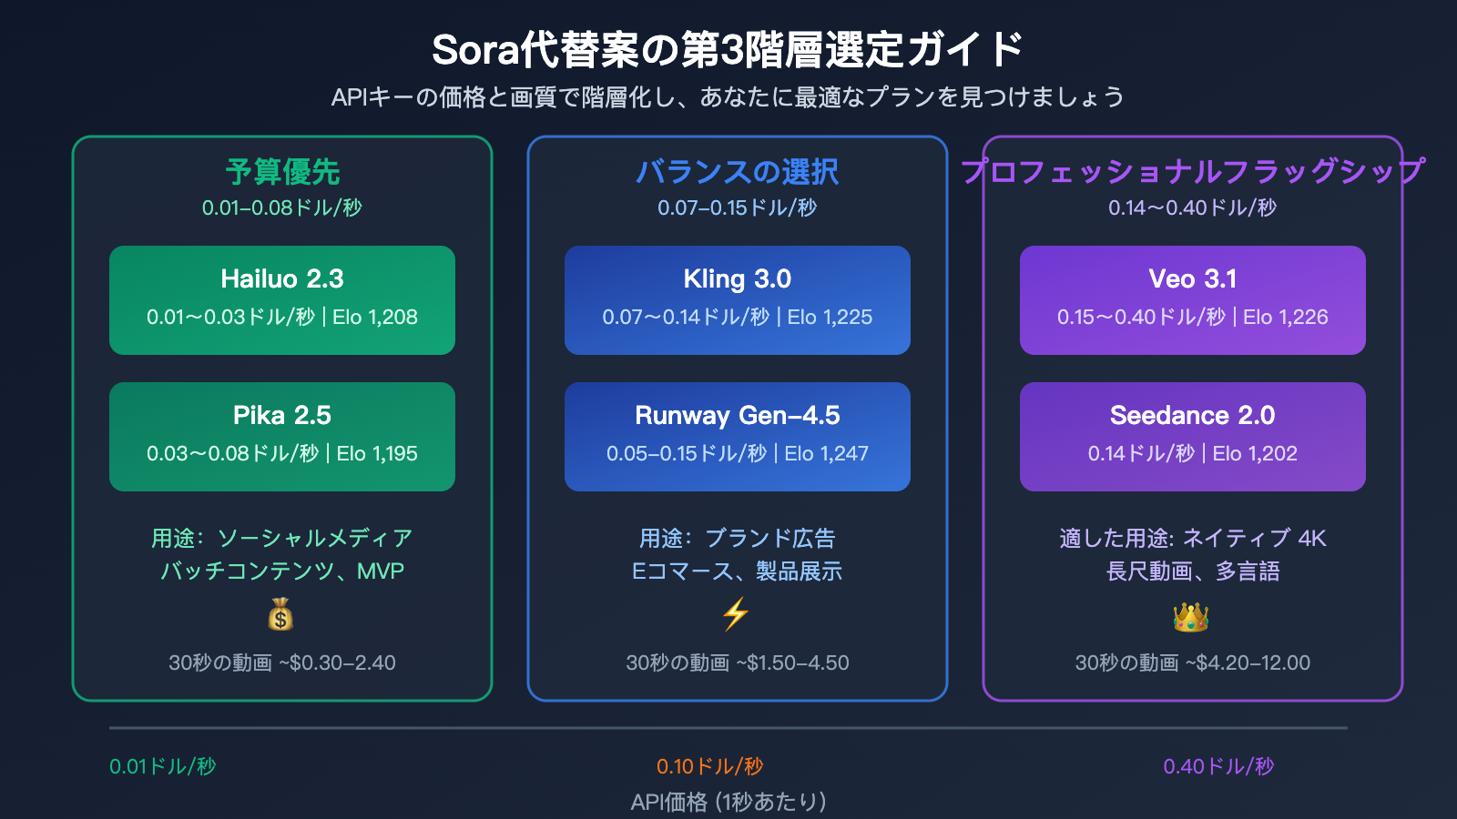Viewport: 1457px width, 819px height.
Task: Expand the Hailuo 2.3 pricing details
Action: click(281, 318)
